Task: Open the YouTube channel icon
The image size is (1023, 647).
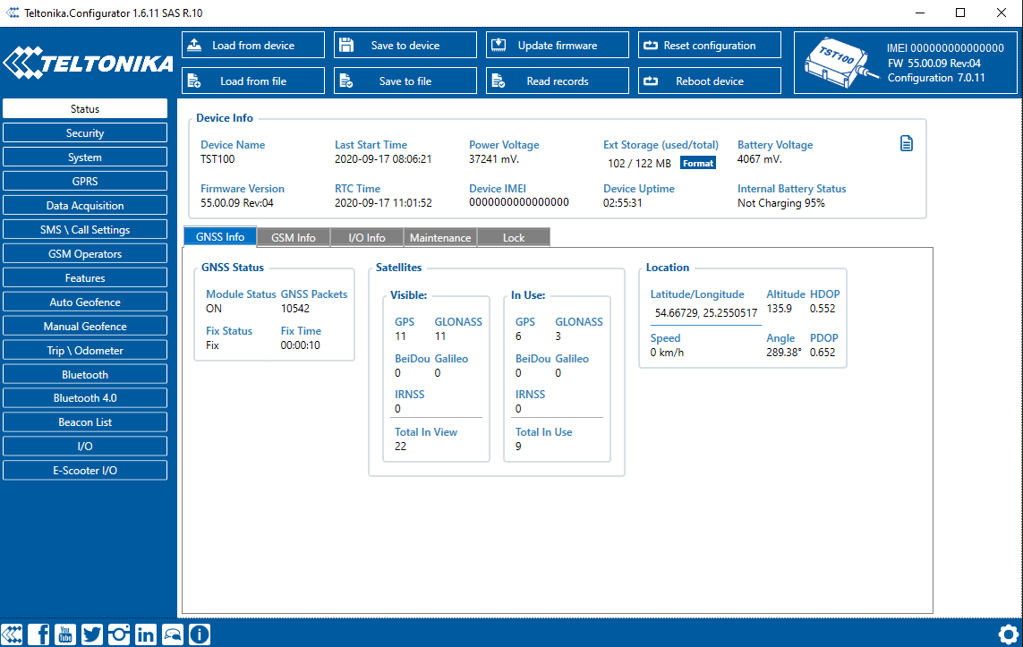Action: 65,634
